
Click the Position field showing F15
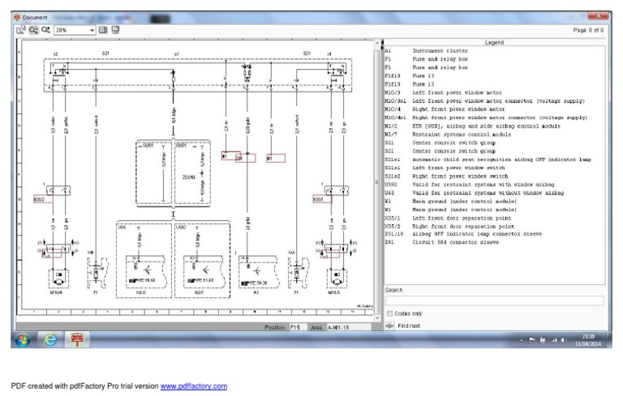click(x=298, y=327)
